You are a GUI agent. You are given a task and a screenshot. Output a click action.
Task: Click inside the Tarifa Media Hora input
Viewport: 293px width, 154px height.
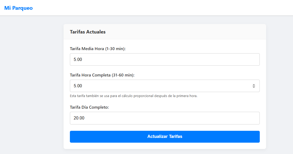coord(165,59)
